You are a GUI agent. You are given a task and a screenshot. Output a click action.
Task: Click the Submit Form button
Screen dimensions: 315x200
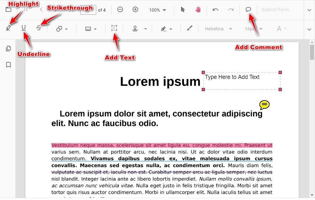(x=275, y=10)
